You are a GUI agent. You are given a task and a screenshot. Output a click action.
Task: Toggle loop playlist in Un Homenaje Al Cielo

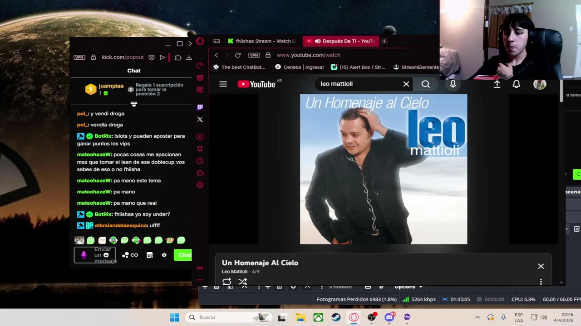click(x=226, y=282)
